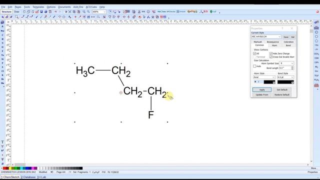Switch to 2-Database tab at bottom

tap(28, 177)
